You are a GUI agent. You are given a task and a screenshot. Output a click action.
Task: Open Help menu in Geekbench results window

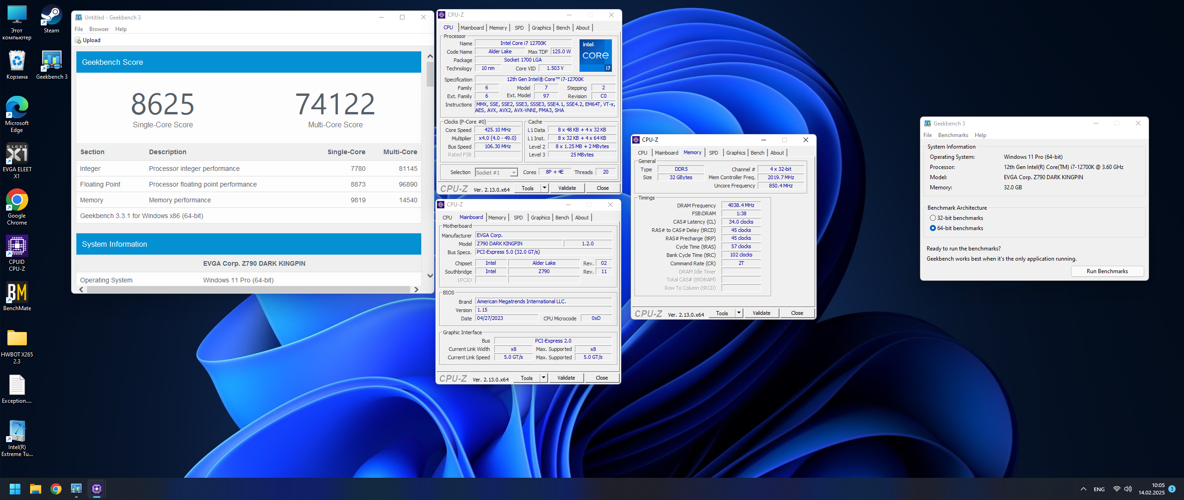tap(121, 29)
